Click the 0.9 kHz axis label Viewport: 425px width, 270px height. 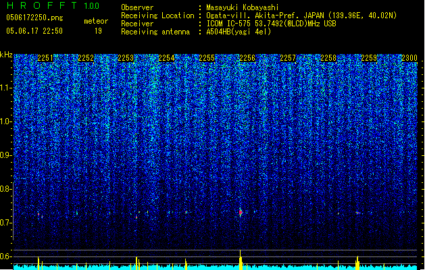[6, 155]
